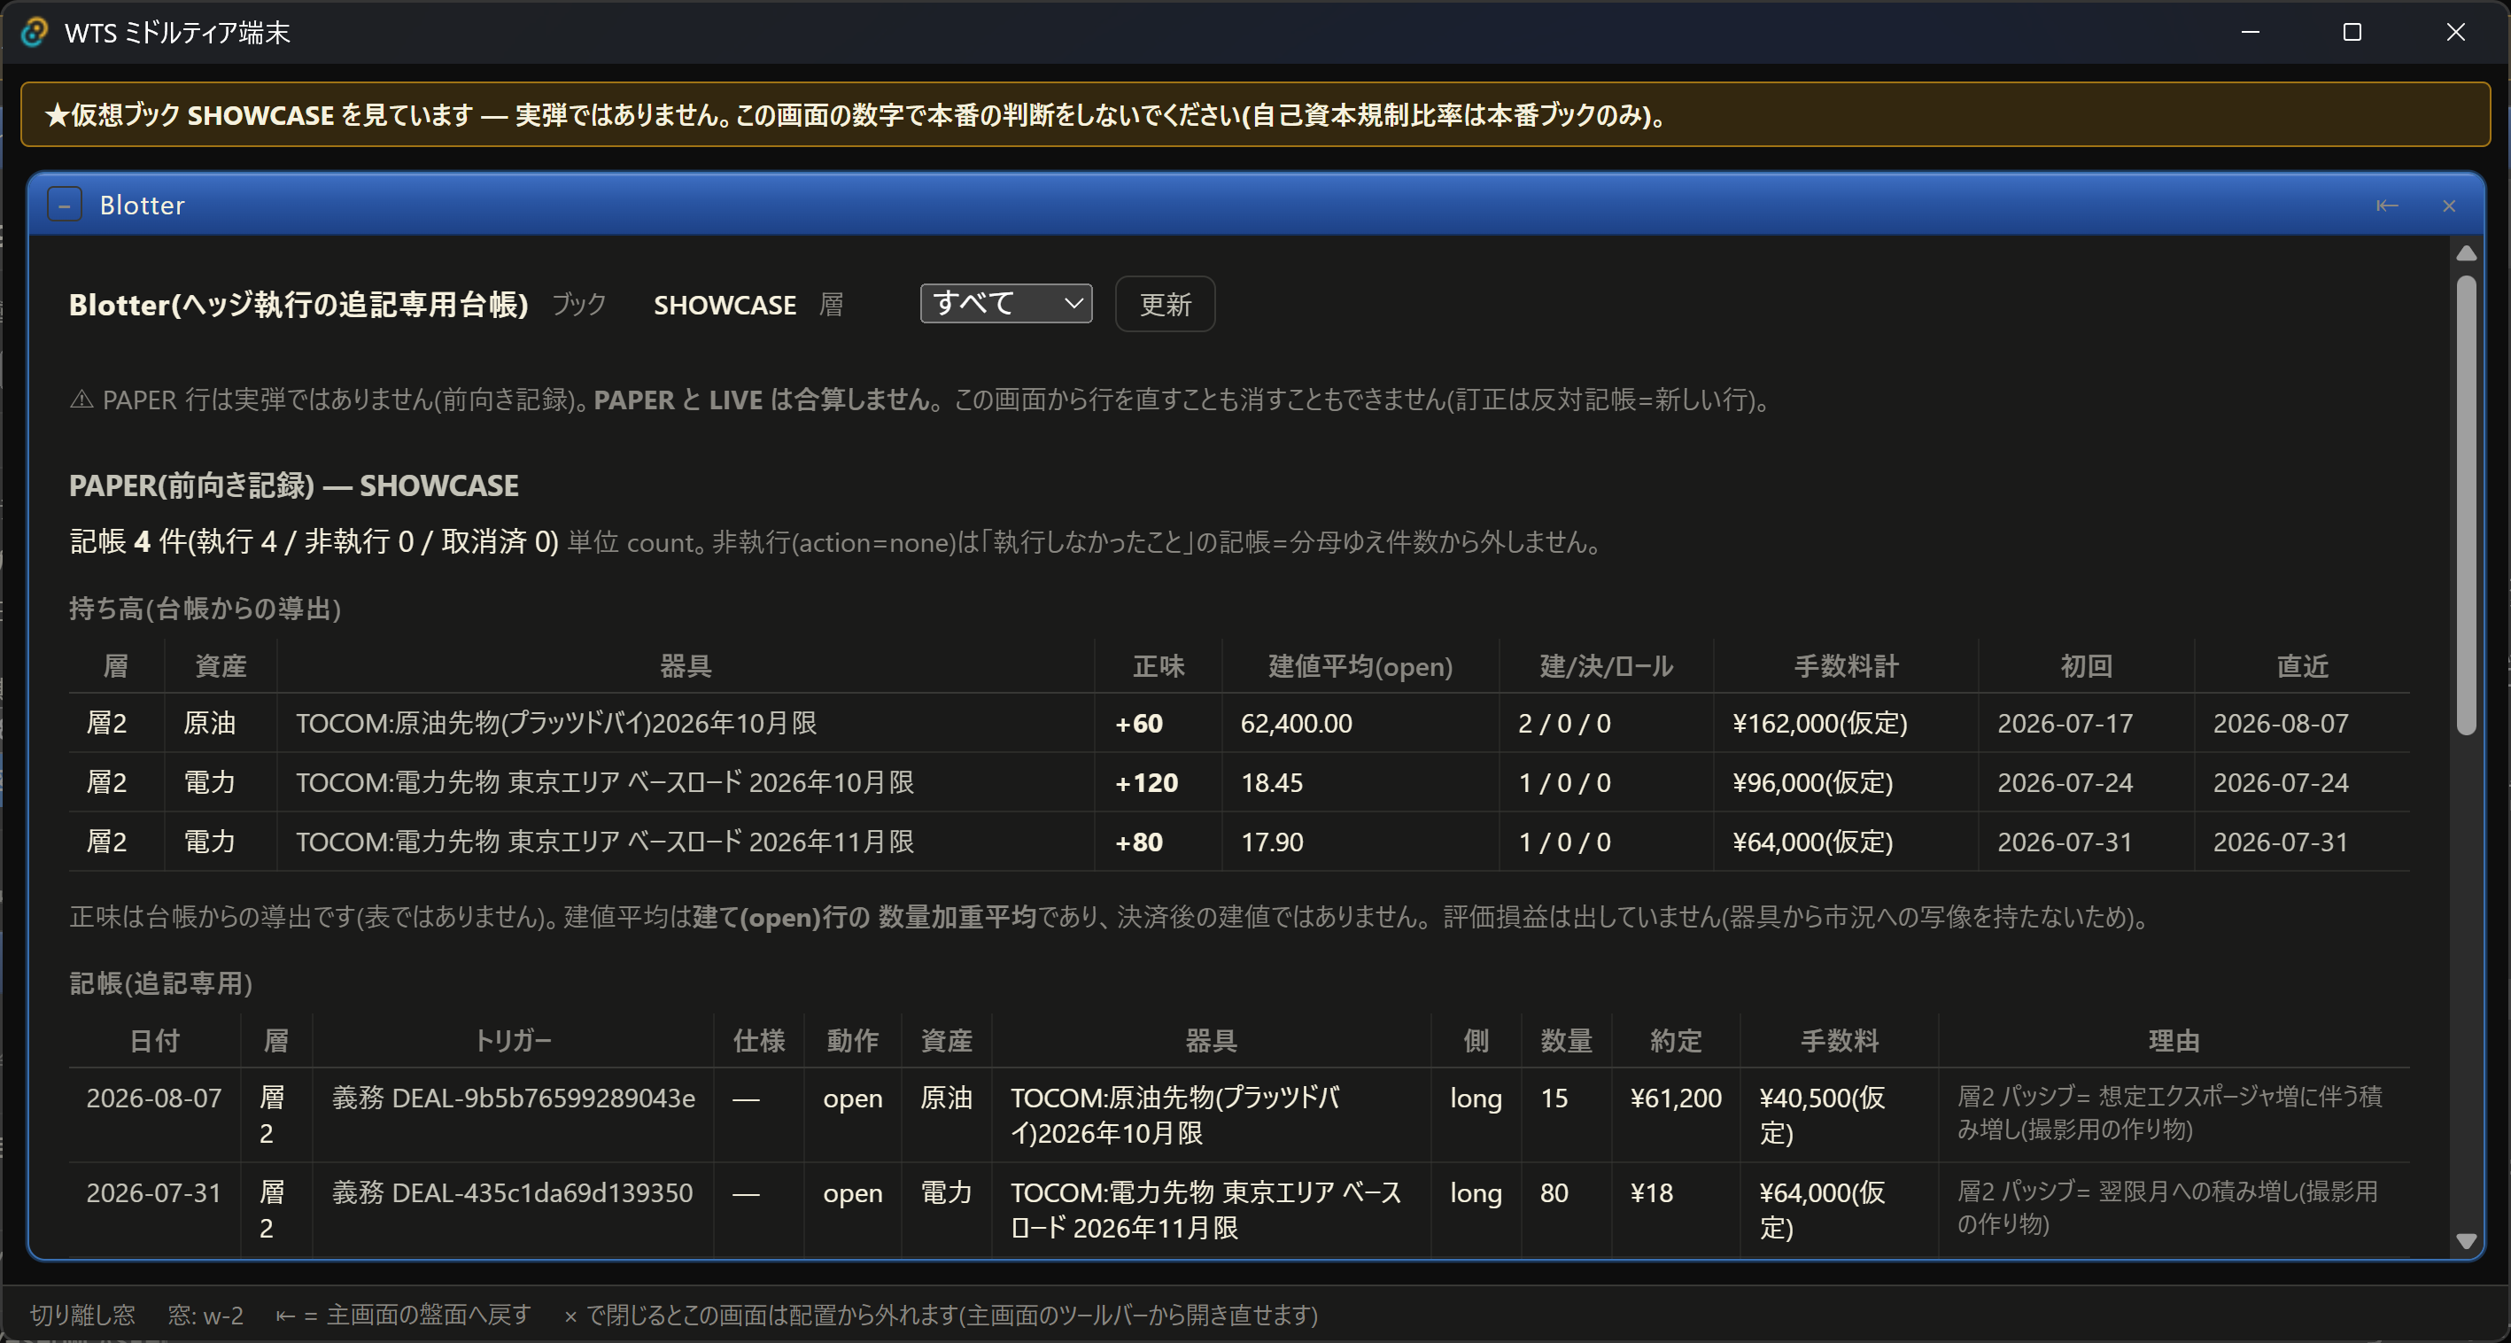Open the 層 filter dropdown showing すべて
Image resolution: width=2511 pixels, height=1343 pixels.
point(1006,303)
